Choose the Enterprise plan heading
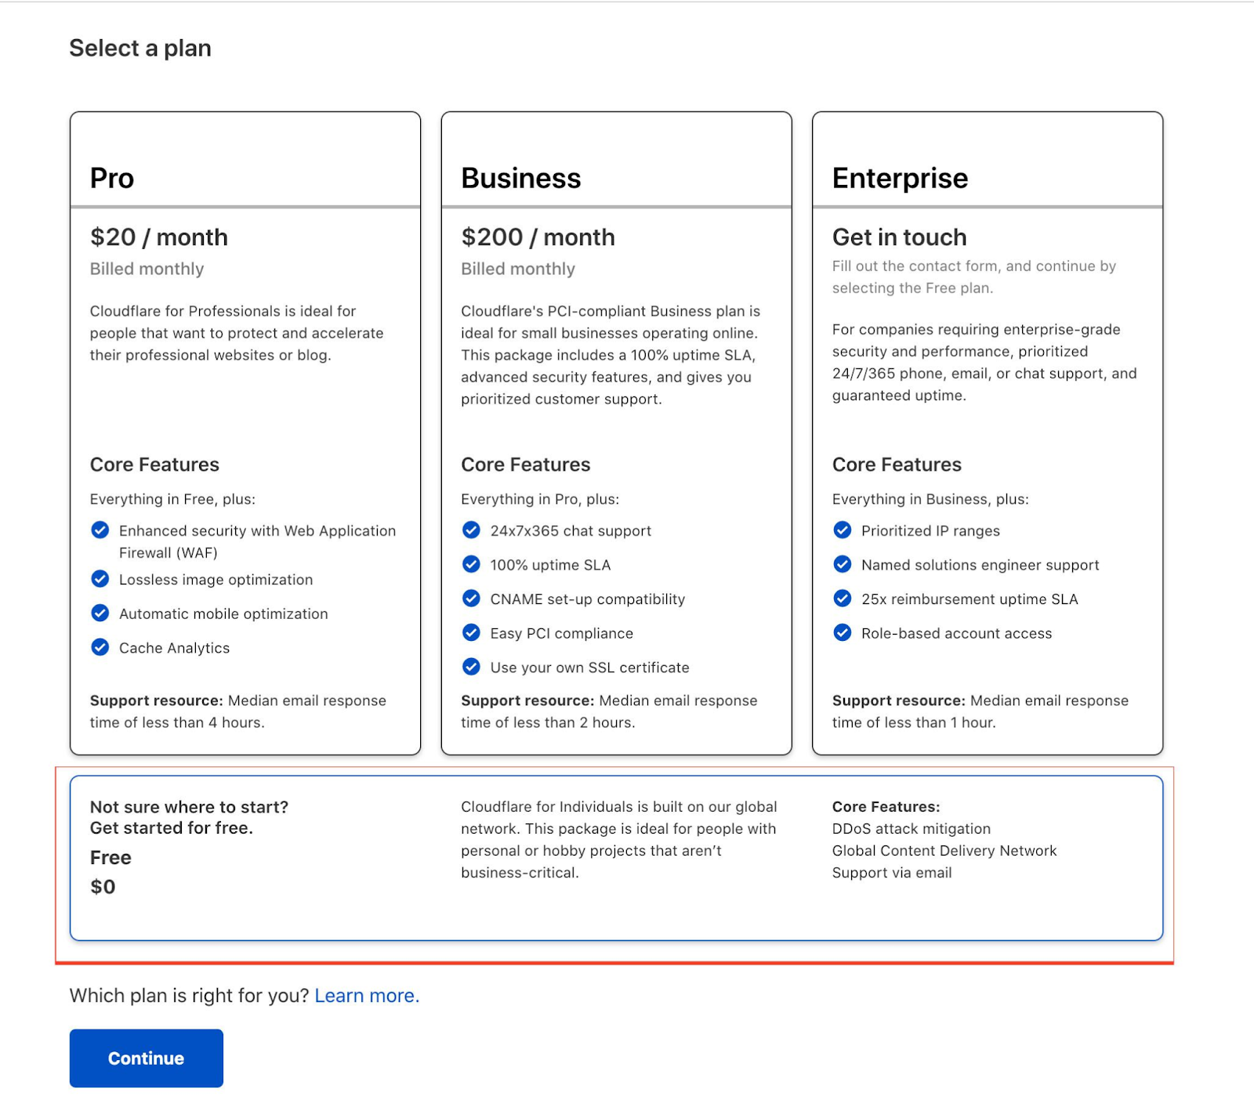1254x1111 pixels. coord(901,179)
